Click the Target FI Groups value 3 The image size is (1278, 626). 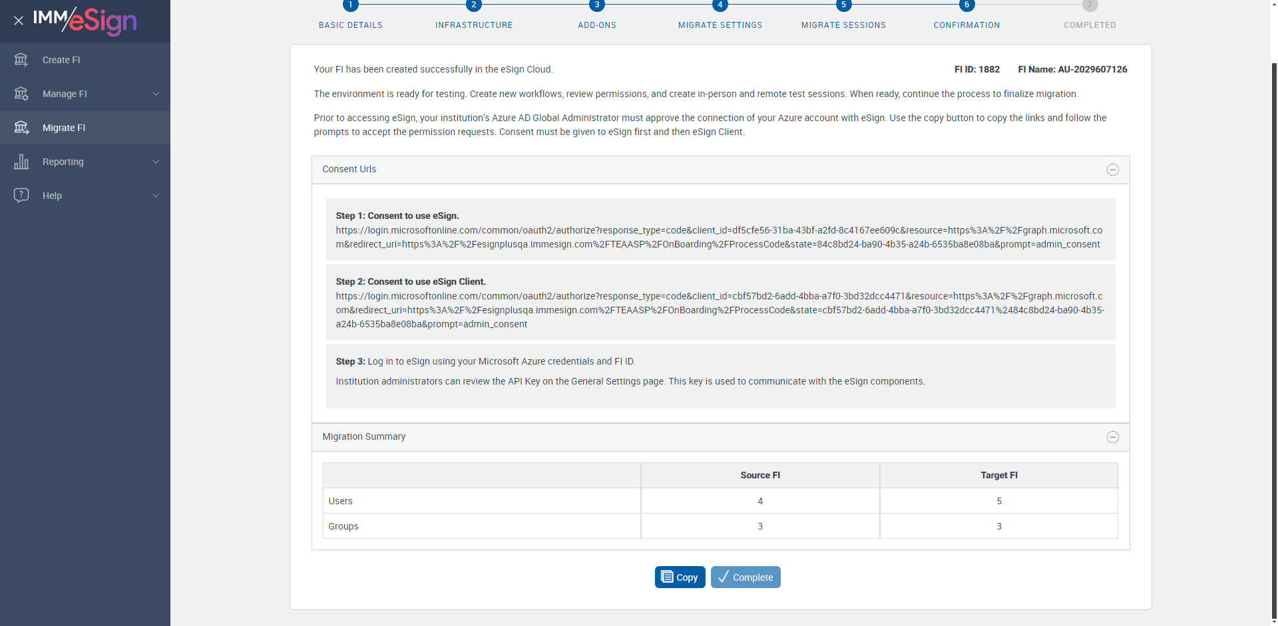tap(999, 526)
